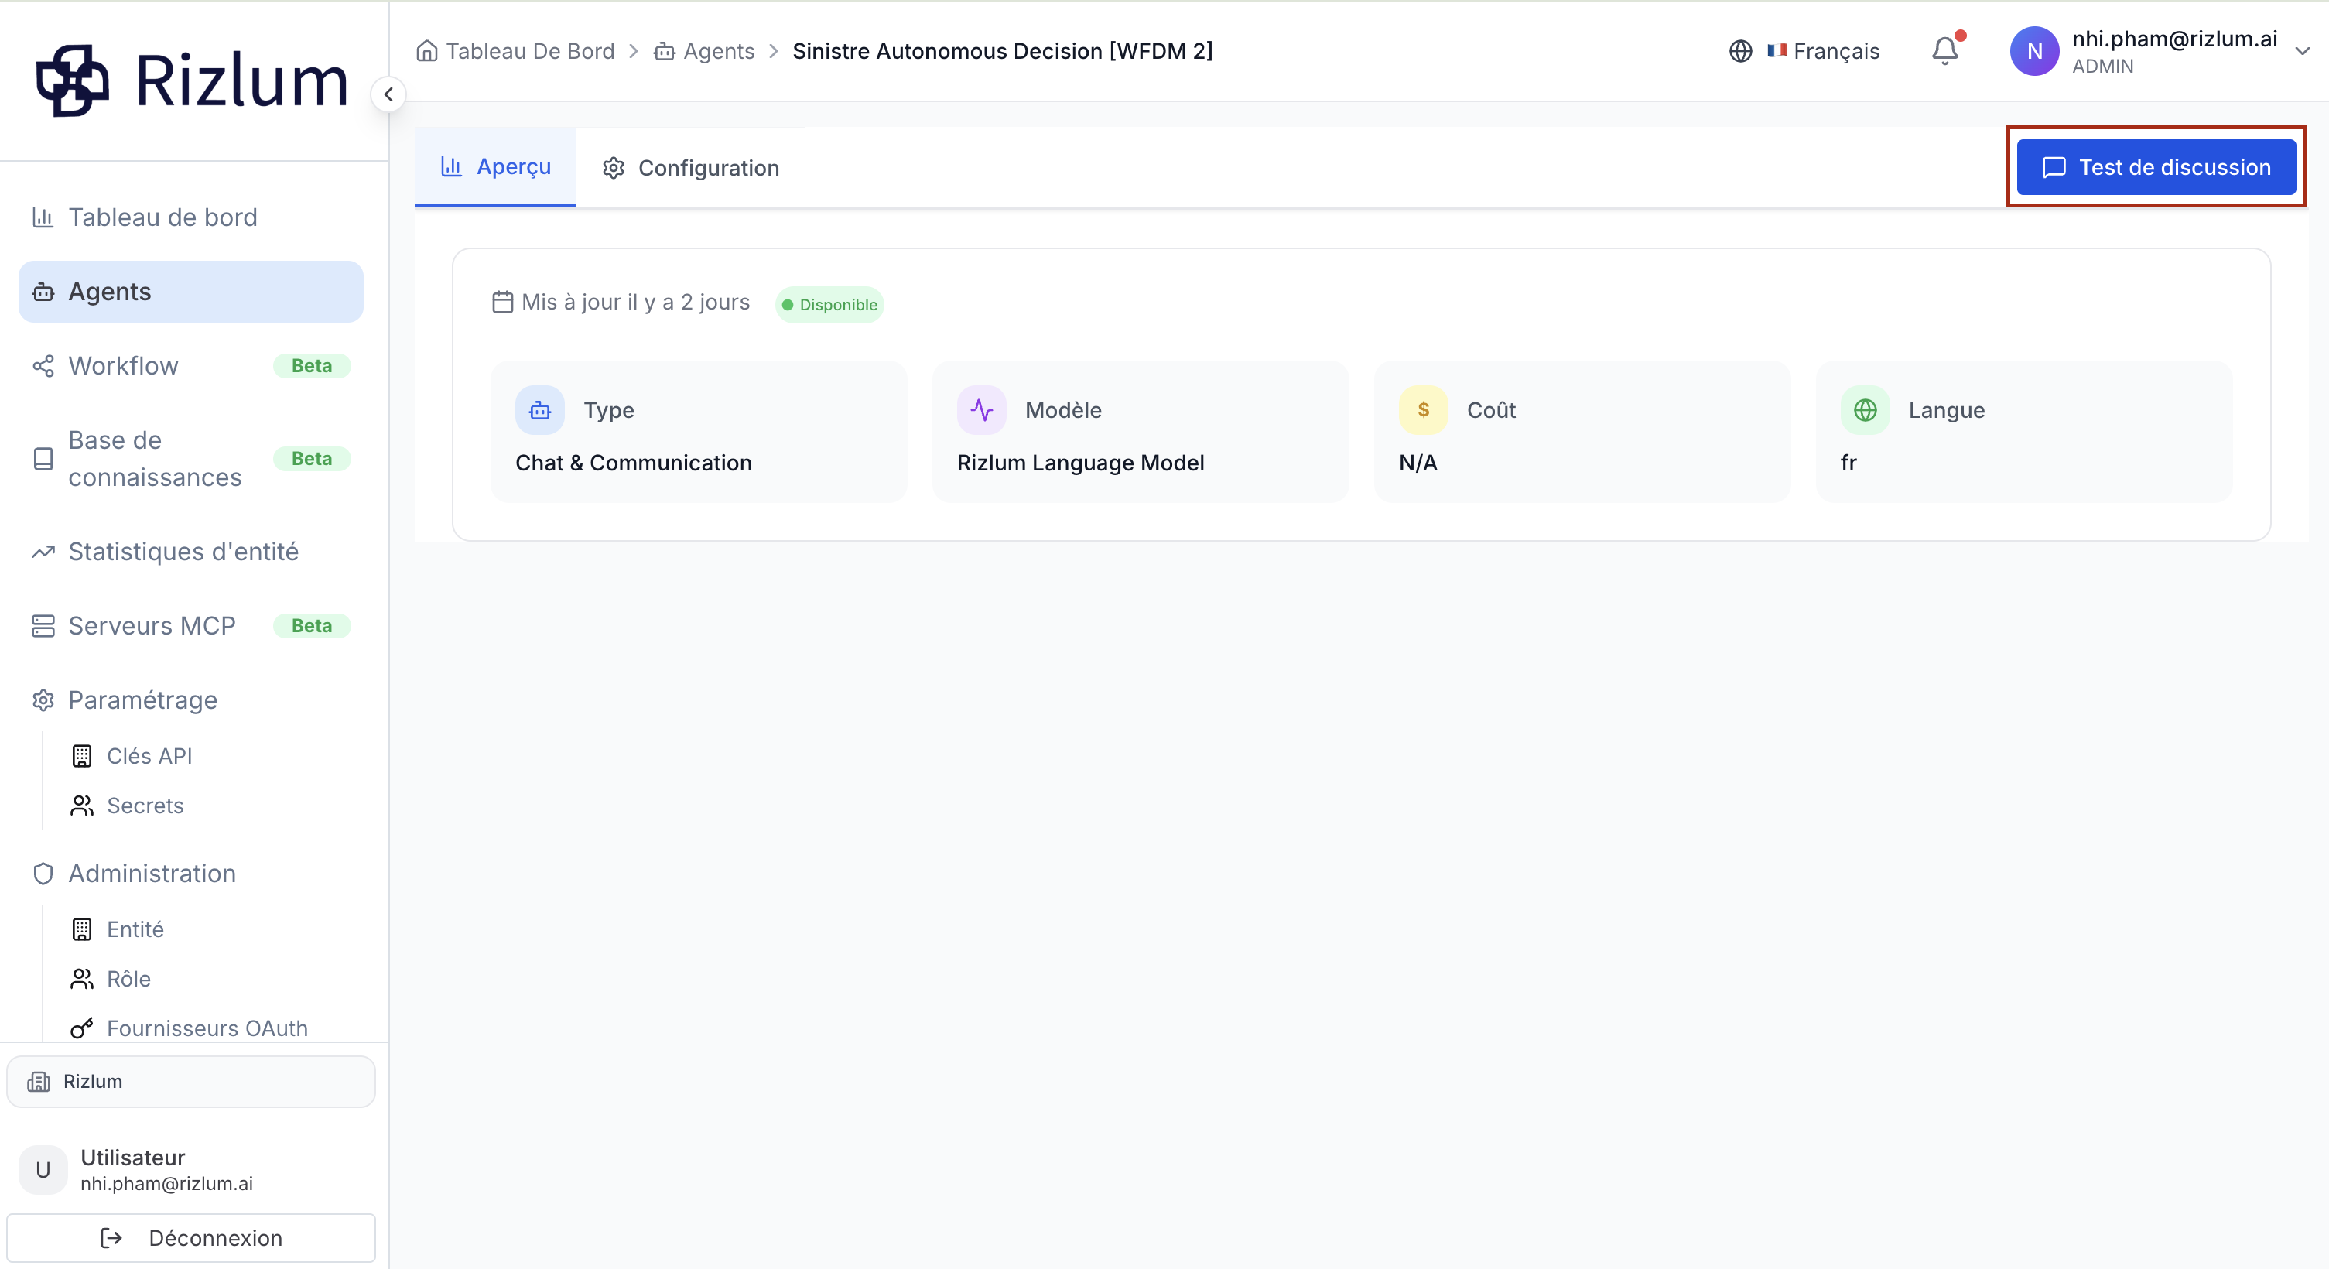2329x1269 pixels.
Task: Go to Tableau De Bord breadcrumb
Action: click(530, 50)
